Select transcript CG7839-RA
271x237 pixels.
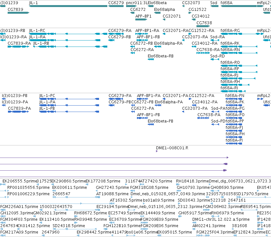(19, 43)
